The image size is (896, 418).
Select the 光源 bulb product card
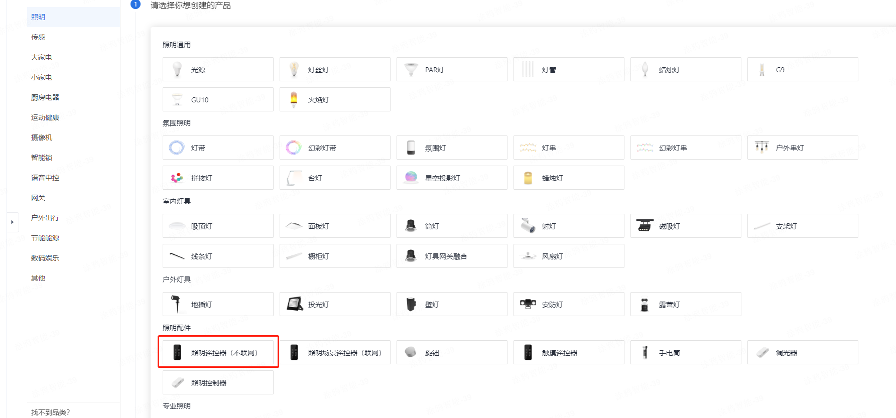(218, 69)
